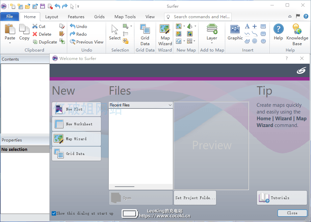Click the Close button in Welcome dialog
The image size is (311, 222).
(292, 213)
